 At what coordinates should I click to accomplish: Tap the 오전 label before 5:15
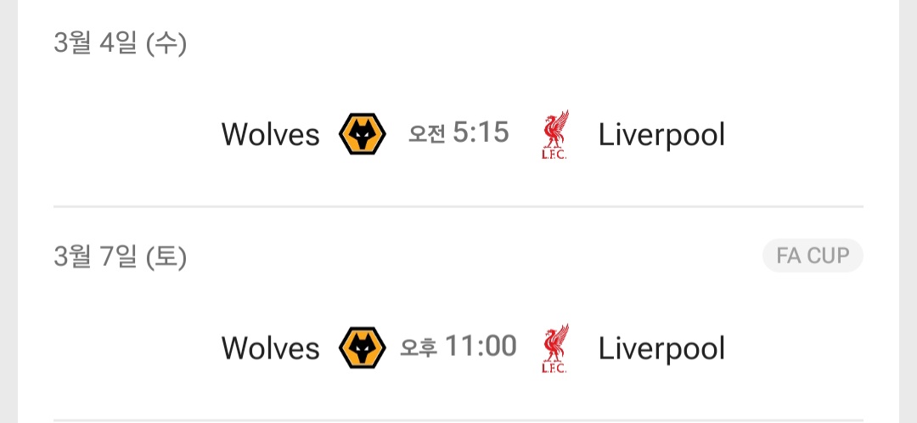click(x=427, y=134)
